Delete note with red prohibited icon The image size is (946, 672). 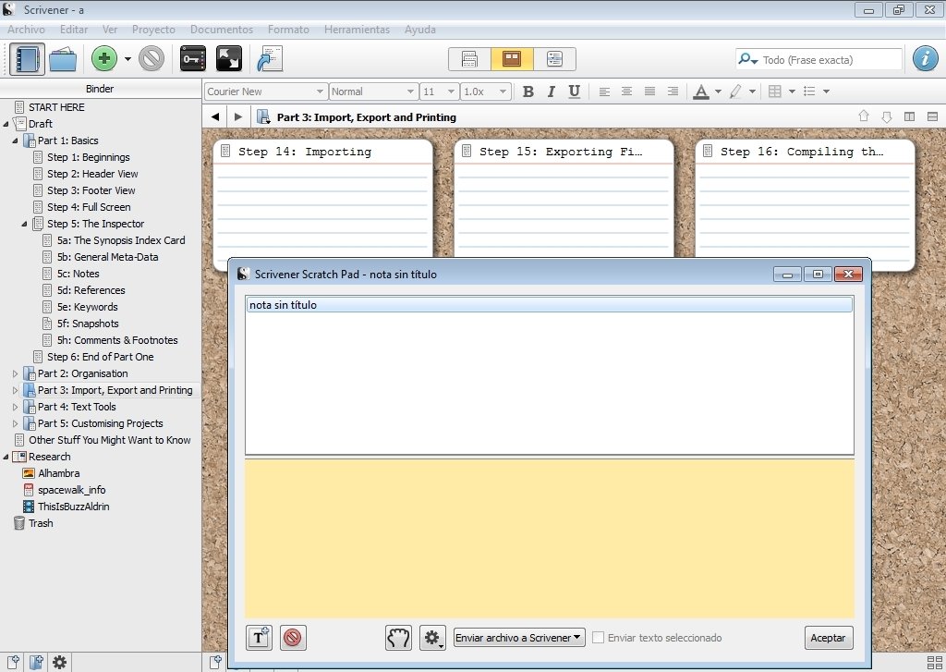coord(293,638)
